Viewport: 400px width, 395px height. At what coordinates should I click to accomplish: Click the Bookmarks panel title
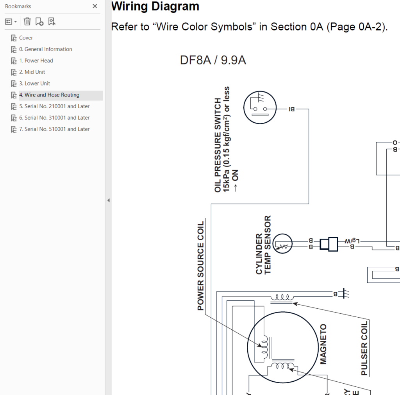18,6
